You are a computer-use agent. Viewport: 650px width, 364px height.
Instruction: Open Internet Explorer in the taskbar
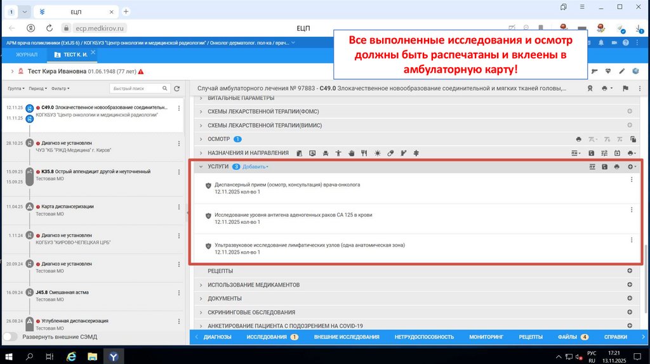(71, 356)
